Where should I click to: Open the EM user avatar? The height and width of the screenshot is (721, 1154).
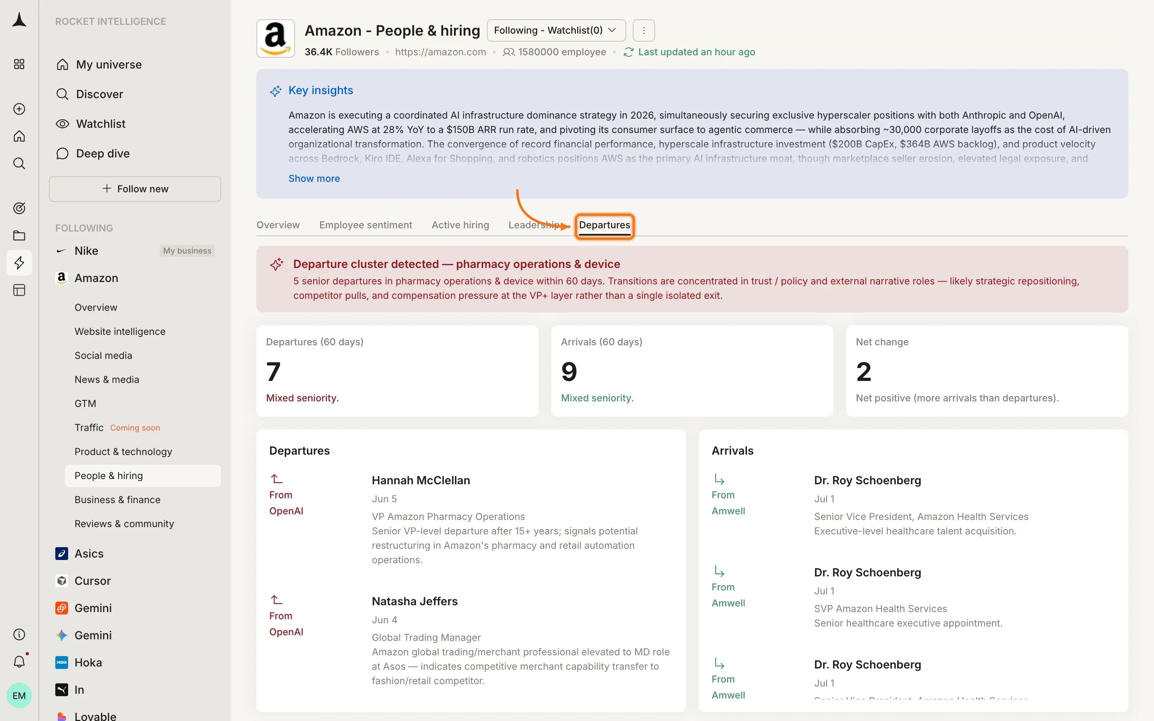pos(19,696)
